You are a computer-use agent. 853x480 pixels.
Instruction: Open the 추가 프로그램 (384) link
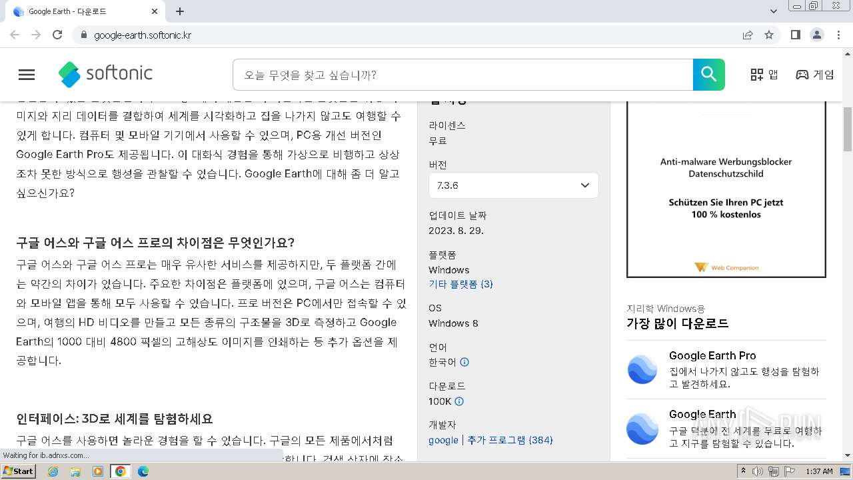pos(510,440)
